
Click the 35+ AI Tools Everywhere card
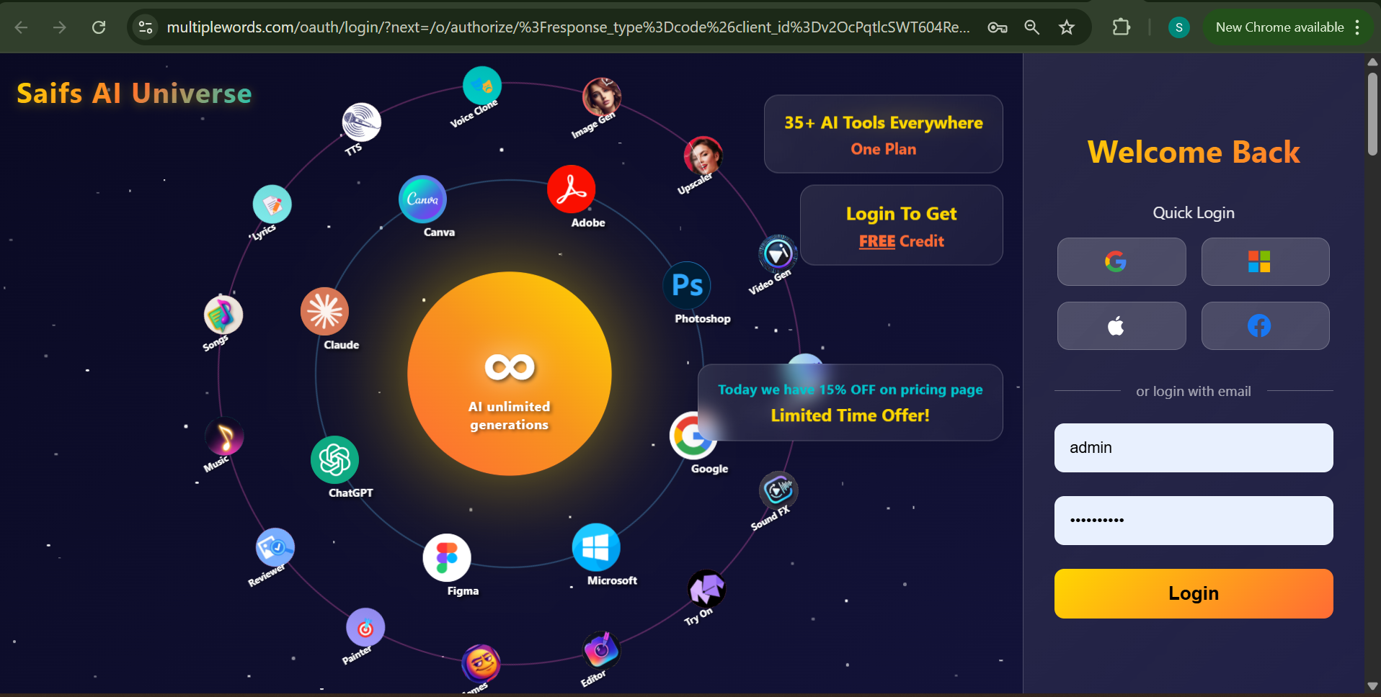tap(883, 134)
